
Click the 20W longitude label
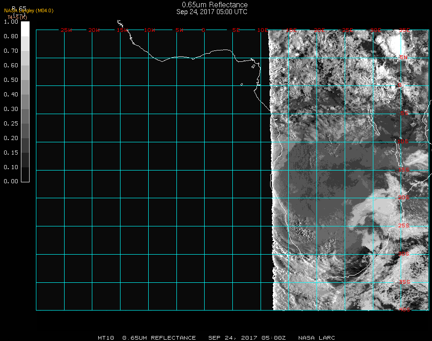point(94,30)
